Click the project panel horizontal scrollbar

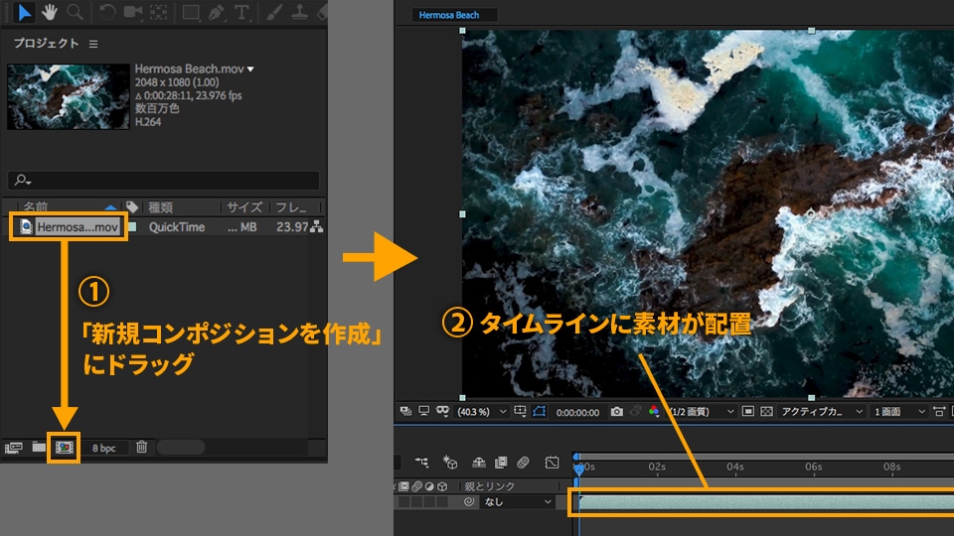181,448
